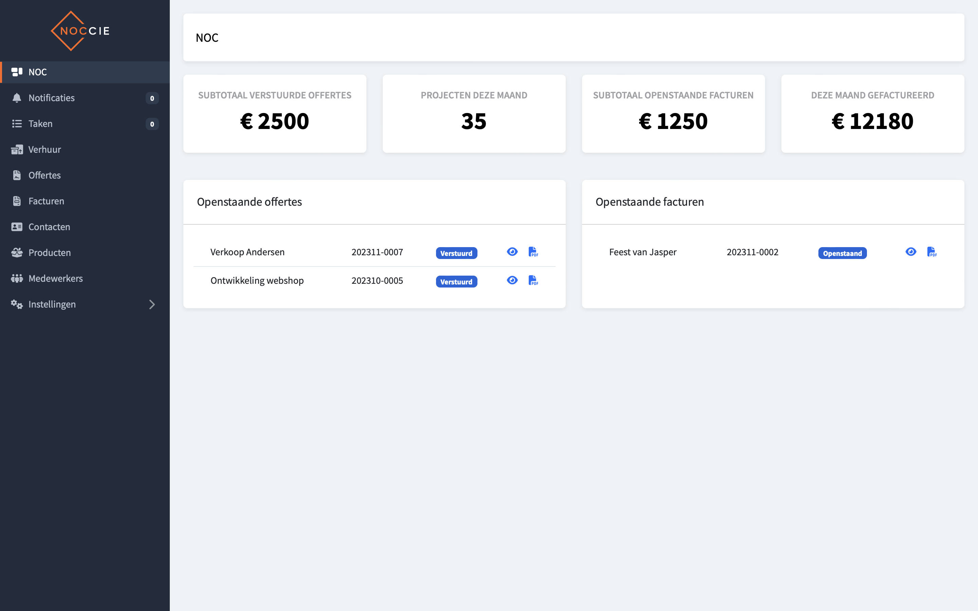The width and height of the screenshot is (978, 611).
Task: Click the Facturen invoice icon
Action: [17, 201]
